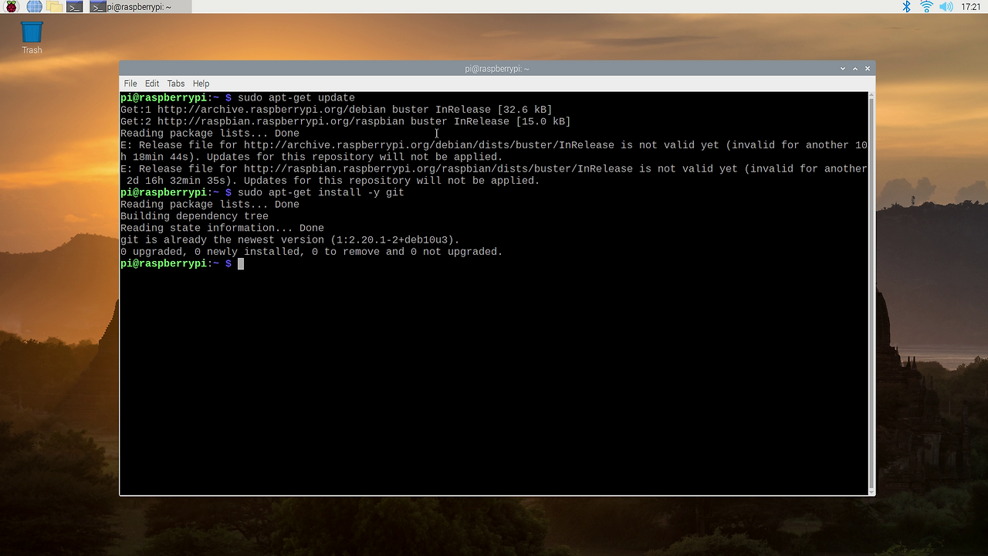
Task: Open the Tabs menu in terminal
Action: [x=176, y=83]
